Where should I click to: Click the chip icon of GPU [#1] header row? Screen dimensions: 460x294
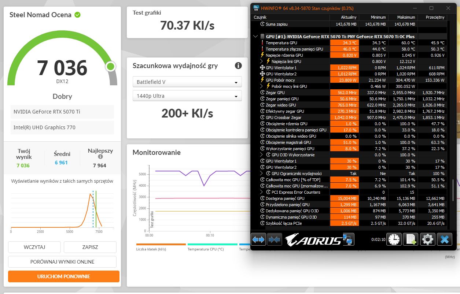tap(262, 37)
